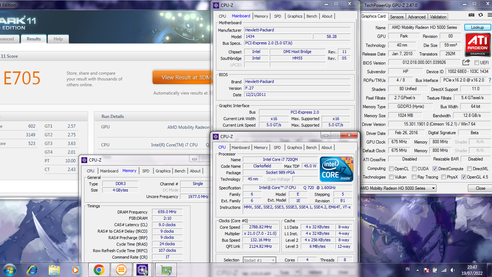Toggle the UEFI checkbox in GPU-Z
Screen dimensions: 492x277
[477, 63]
